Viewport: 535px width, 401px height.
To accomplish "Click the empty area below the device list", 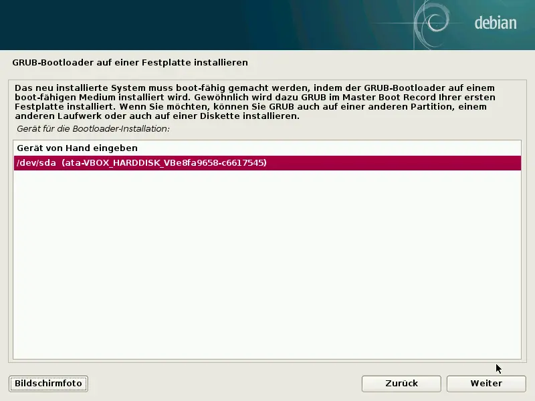I will pos(267,267).
